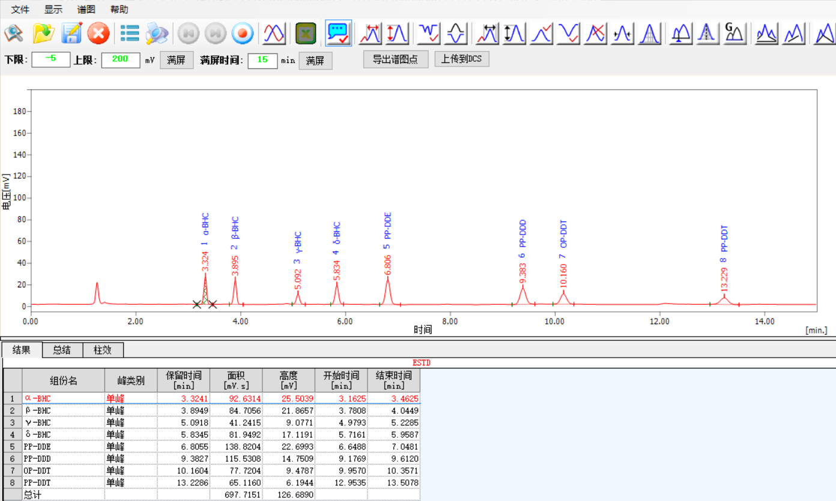
Task: Click the green Excel export icon
Action: point(306,34)
